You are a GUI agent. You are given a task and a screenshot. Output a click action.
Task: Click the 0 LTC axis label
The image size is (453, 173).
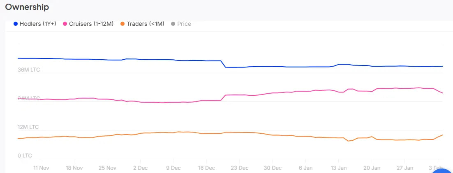25,155
